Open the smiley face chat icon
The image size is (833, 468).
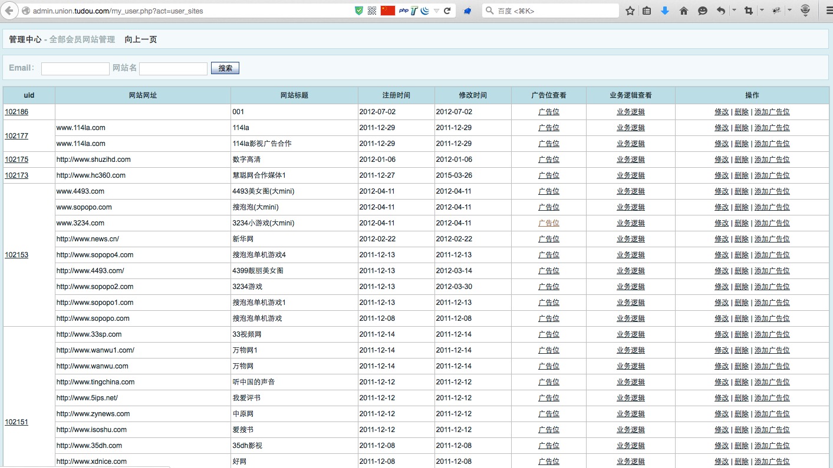pos(703,11)
